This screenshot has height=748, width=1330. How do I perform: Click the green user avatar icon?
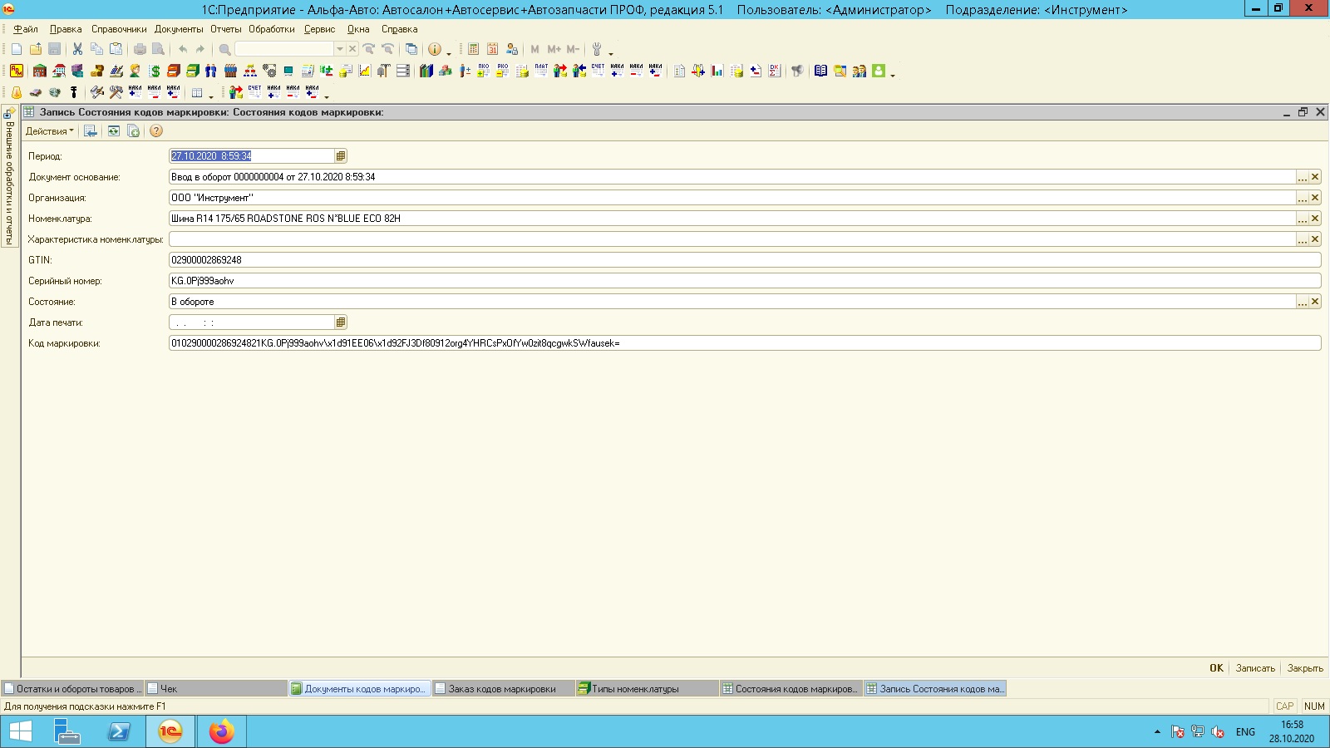click(x=879, y=71)
